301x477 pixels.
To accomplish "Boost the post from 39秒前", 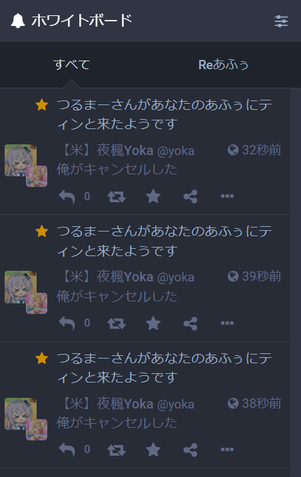I will pyautogui.click(x=117, y=323).
